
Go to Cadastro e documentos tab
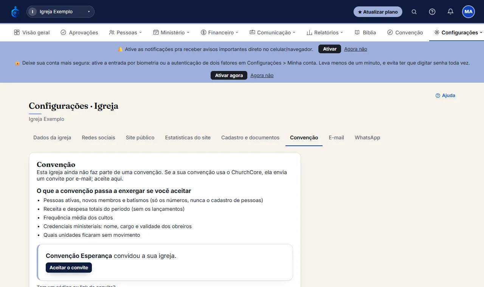250,138
